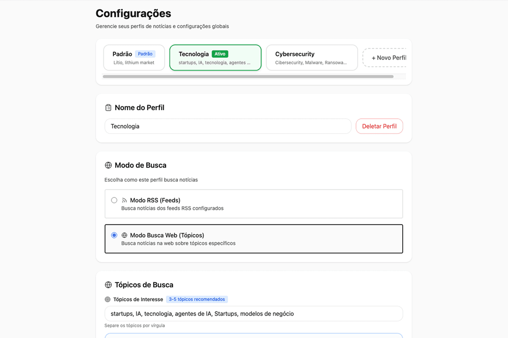Open the Tecnologia profile card
This screenshot has width=508, height=338.
215,57
